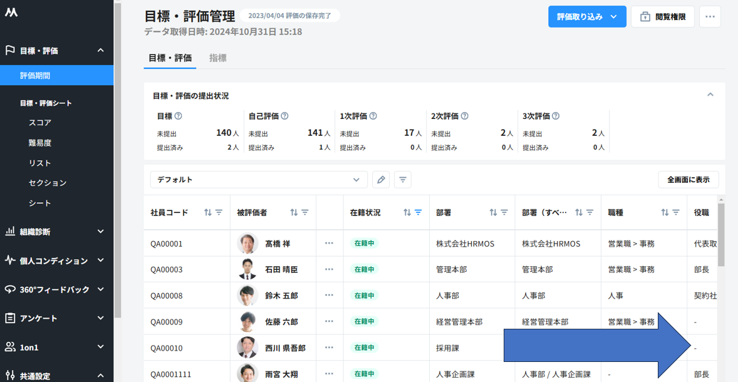Switch to the 指標 tab

pyautogui.click(x=217, y=58)
